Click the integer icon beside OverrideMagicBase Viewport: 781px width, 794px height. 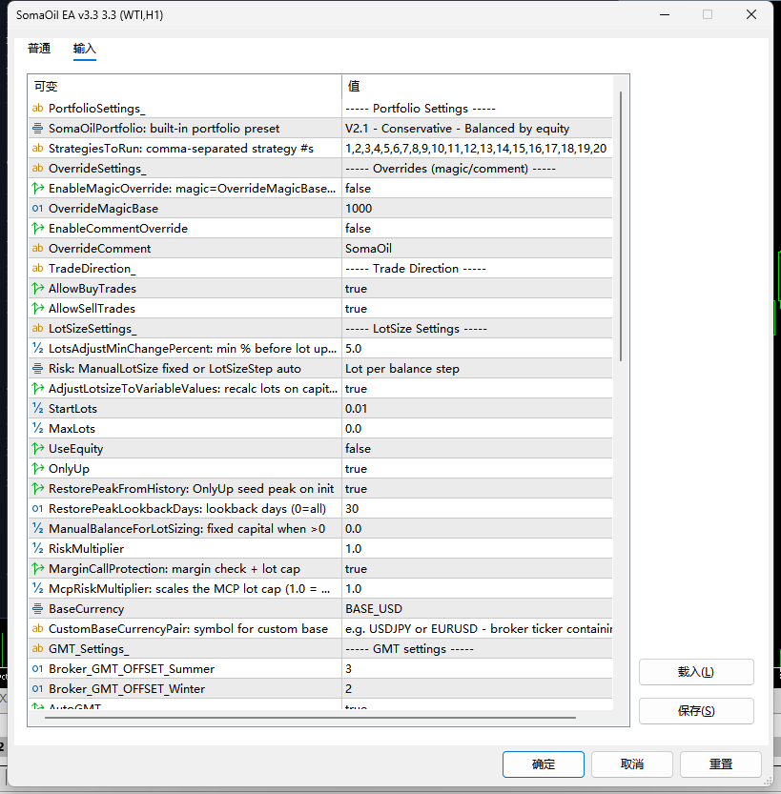click(x=37, y=208)
